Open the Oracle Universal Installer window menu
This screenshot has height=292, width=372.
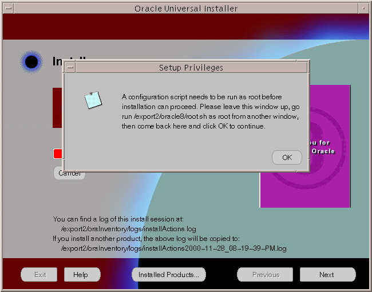9,9
